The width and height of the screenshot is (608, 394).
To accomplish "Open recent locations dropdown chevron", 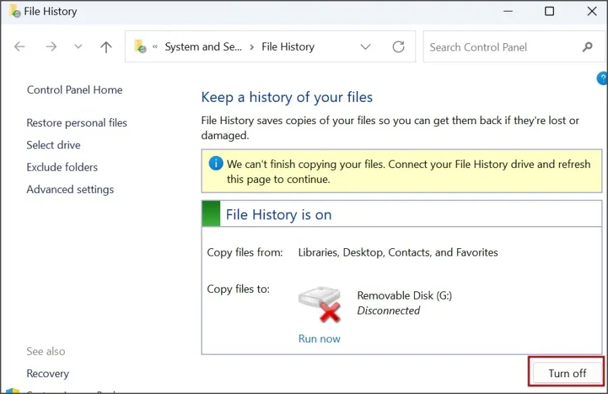I will tap(78, 47).
